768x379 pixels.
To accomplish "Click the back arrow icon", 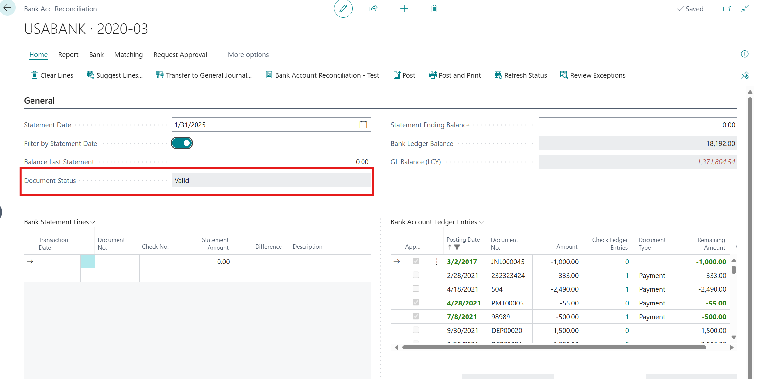I will [7, 8].
